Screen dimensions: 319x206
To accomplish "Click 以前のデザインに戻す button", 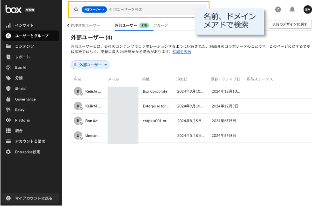I will coord(290,24).
